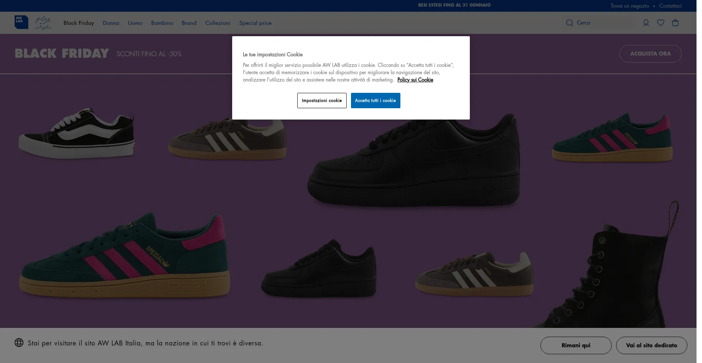Click the globe icon in country banner
Image resolution: width=702 pixels, height=363 pixels.
click(x=19, y=343)
